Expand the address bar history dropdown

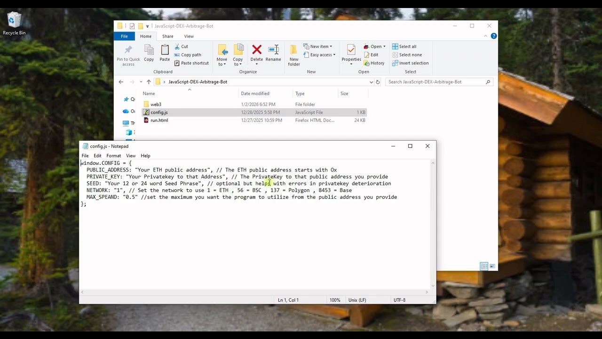(x=371, y=82)
